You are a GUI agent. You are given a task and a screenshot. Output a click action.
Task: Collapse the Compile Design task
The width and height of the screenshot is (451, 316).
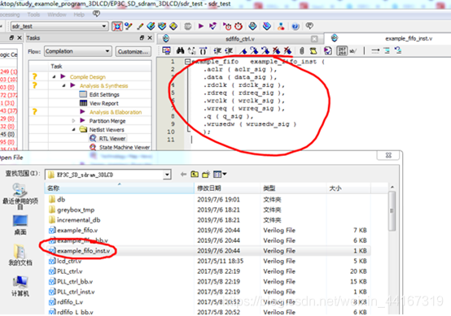tap(54, 76)
